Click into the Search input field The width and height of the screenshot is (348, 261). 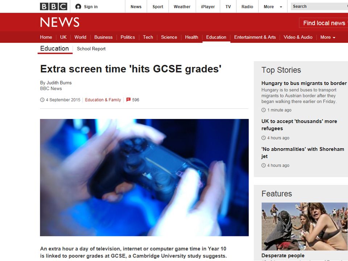point(319,7)
